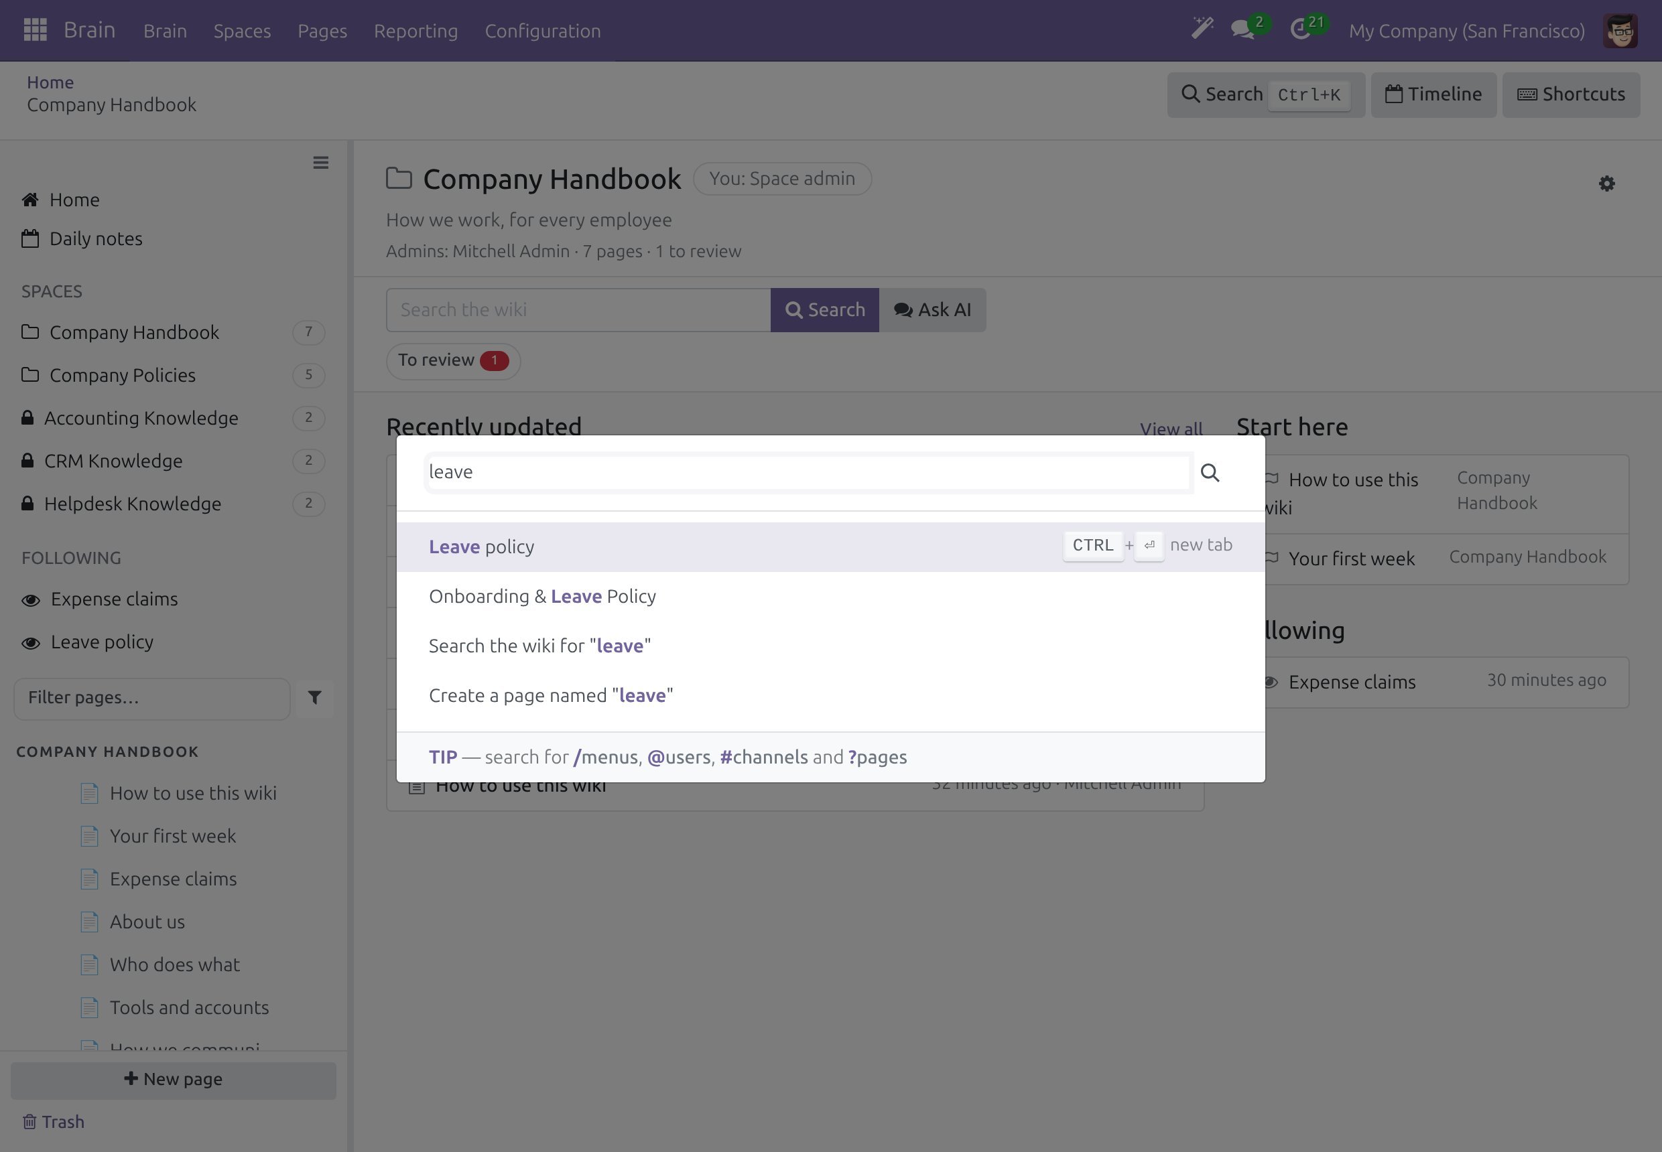Click ?pages in the TIP footer
This screenshot has width=1662, height=1152.
(878, 758)
